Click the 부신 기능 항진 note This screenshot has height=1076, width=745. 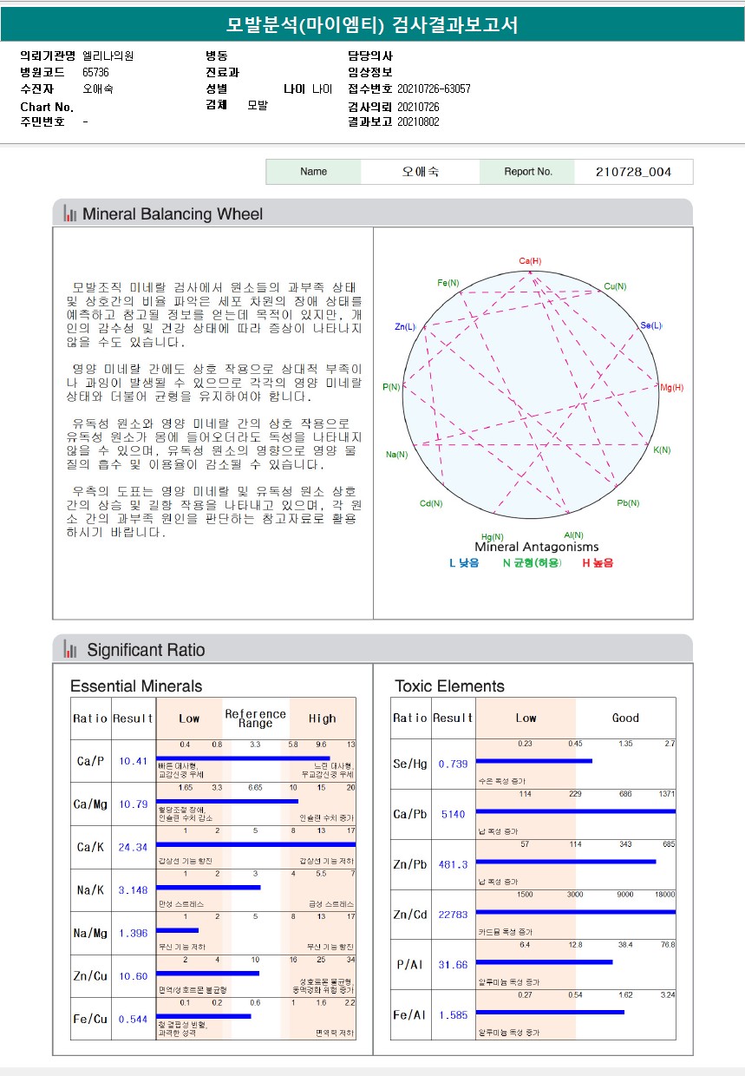coord(330,947)
